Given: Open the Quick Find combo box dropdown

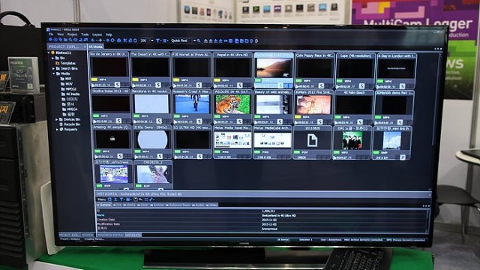Looking at the screenshot, I should [194, 40].
